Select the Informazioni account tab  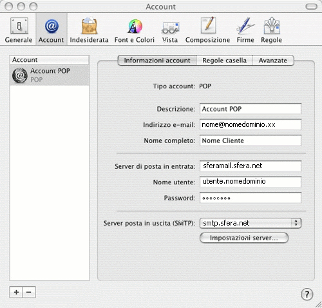point(157,61)
